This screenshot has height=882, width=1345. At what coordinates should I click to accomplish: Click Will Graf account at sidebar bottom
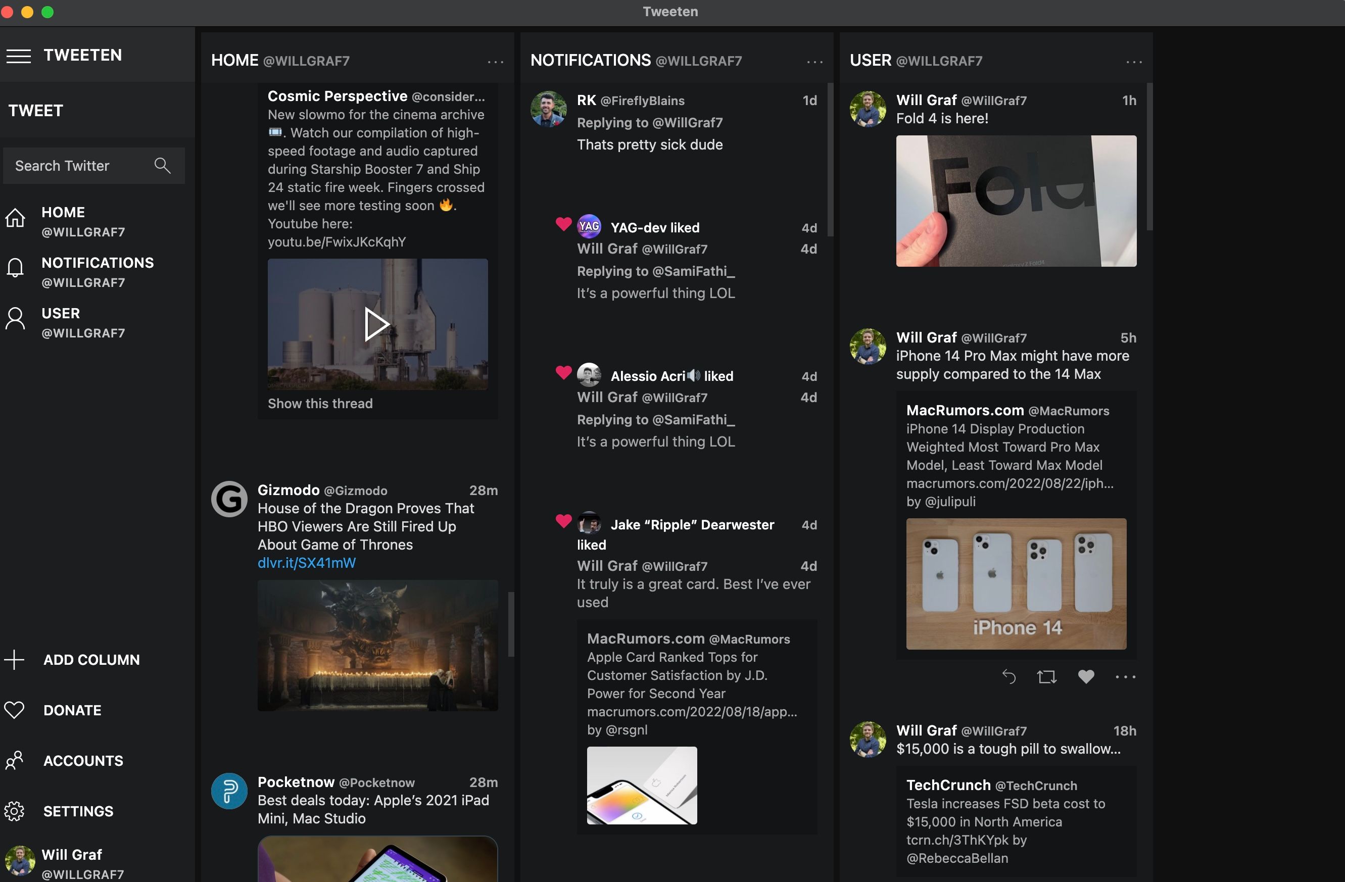(97, 863)
